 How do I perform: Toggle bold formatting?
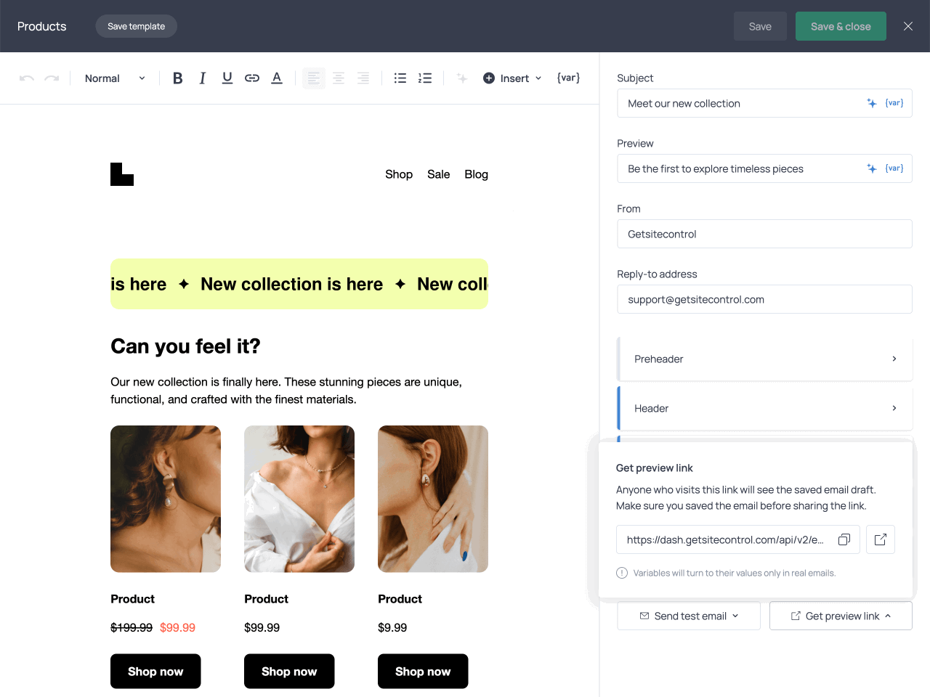tap(177, 78)
